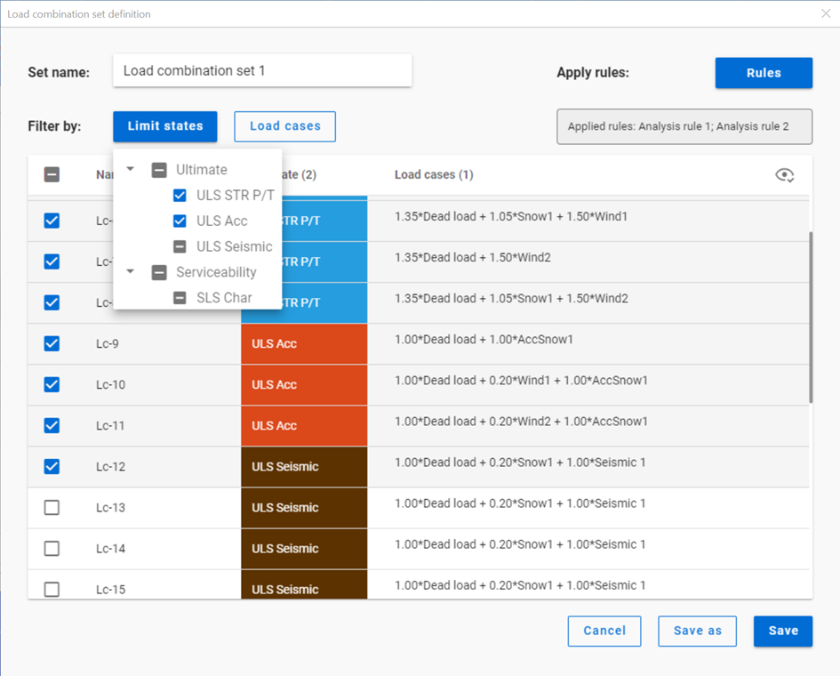Cancel the load combination set definition
Screen dimensions: 840x676
[604, 631]
